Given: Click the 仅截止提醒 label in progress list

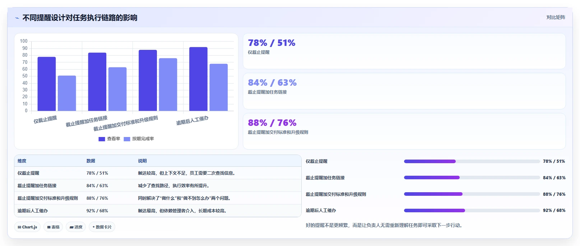Looking at the screenshot, I should pos(316,161).
